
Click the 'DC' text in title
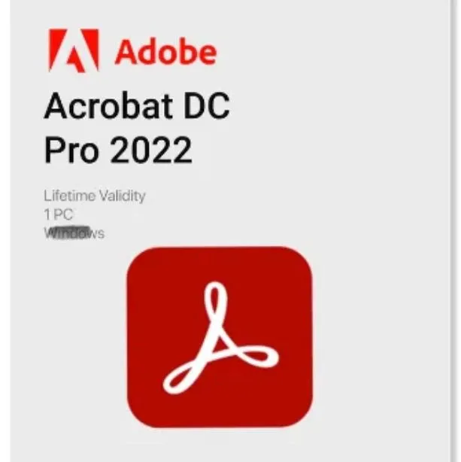[x=206, y=106]
